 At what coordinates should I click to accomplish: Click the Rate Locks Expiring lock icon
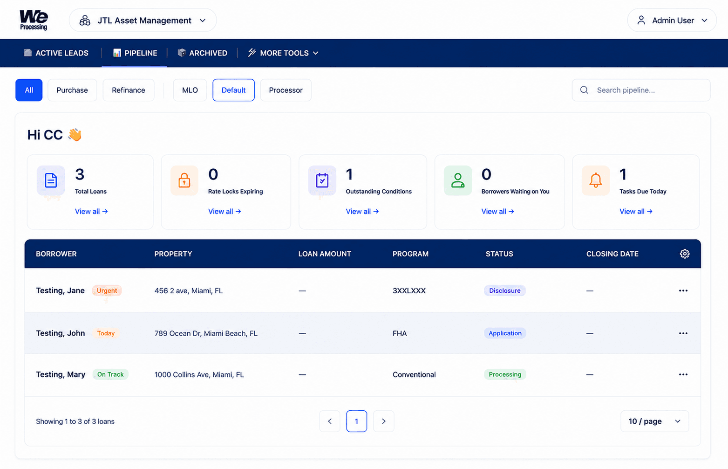tap(184, 180)
